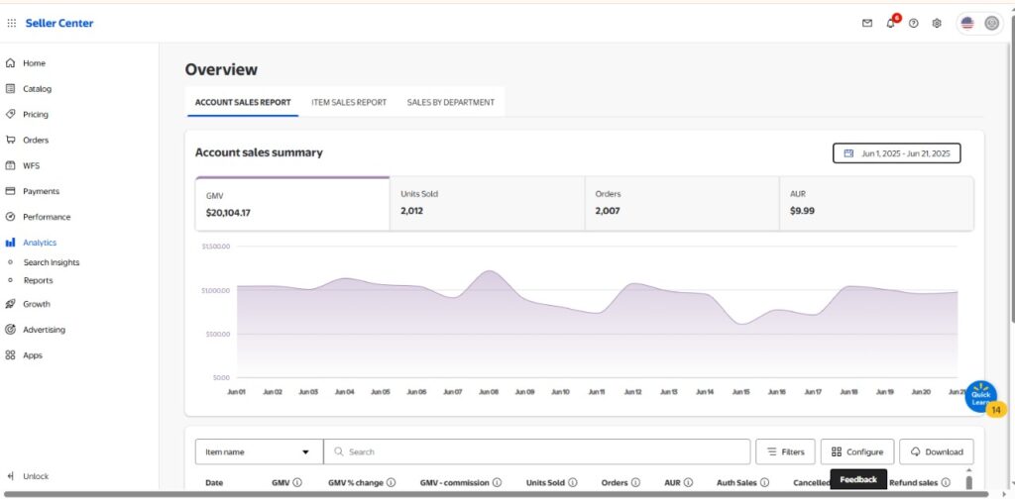
Task: Click in the table Search field
Action: coord(536,452)
